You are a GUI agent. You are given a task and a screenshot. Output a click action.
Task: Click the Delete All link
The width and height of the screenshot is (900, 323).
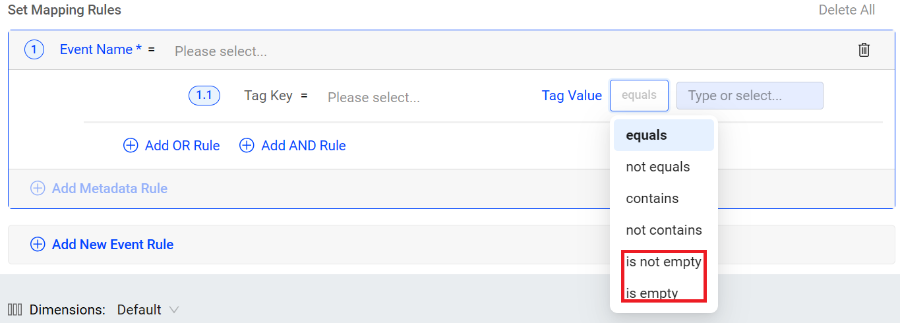click(847, 10)
